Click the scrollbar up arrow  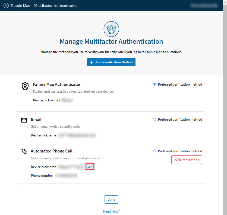click(x=225, y=2)
